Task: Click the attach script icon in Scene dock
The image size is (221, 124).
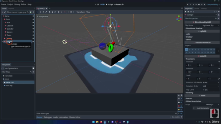Action: [31, 12]
